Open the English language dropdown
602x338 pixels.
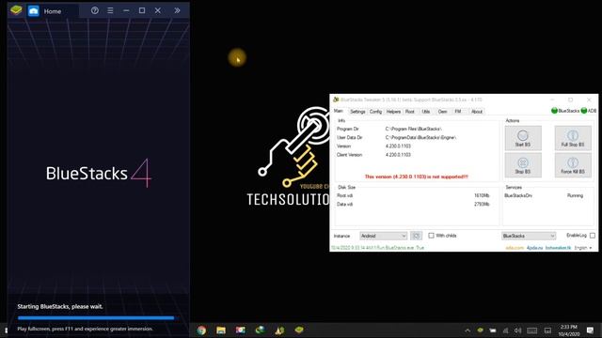point(583,248)
